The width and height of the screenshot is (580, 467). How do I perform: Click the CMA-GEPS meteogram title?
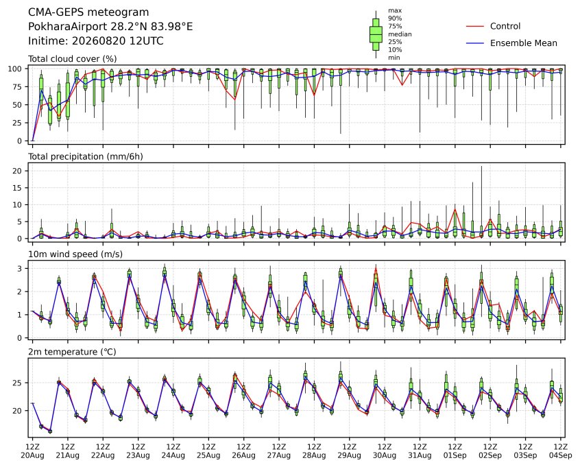coord(88,12)
